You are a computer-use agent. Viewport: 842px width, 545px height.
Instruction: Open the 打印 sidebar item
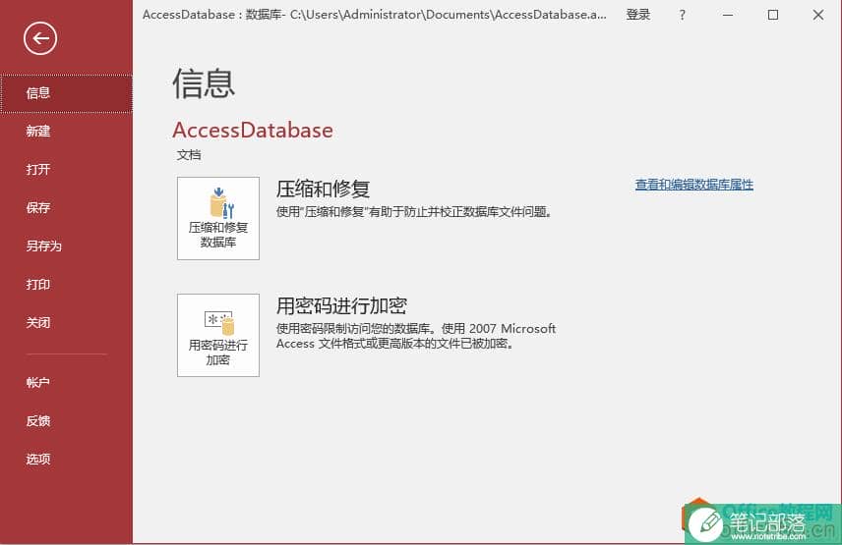click(66, 285)
